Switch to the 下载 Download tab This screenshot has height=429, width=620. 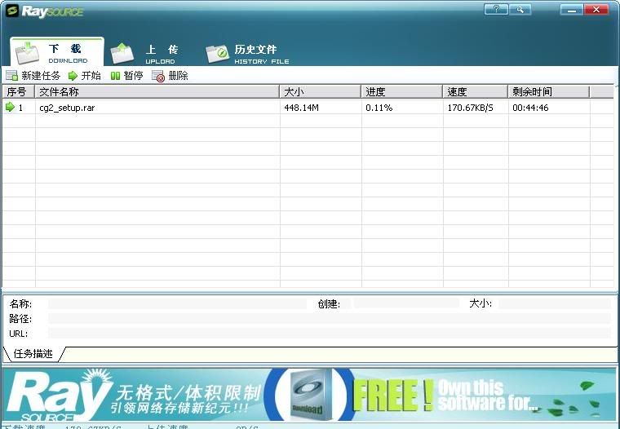(57, 53)
